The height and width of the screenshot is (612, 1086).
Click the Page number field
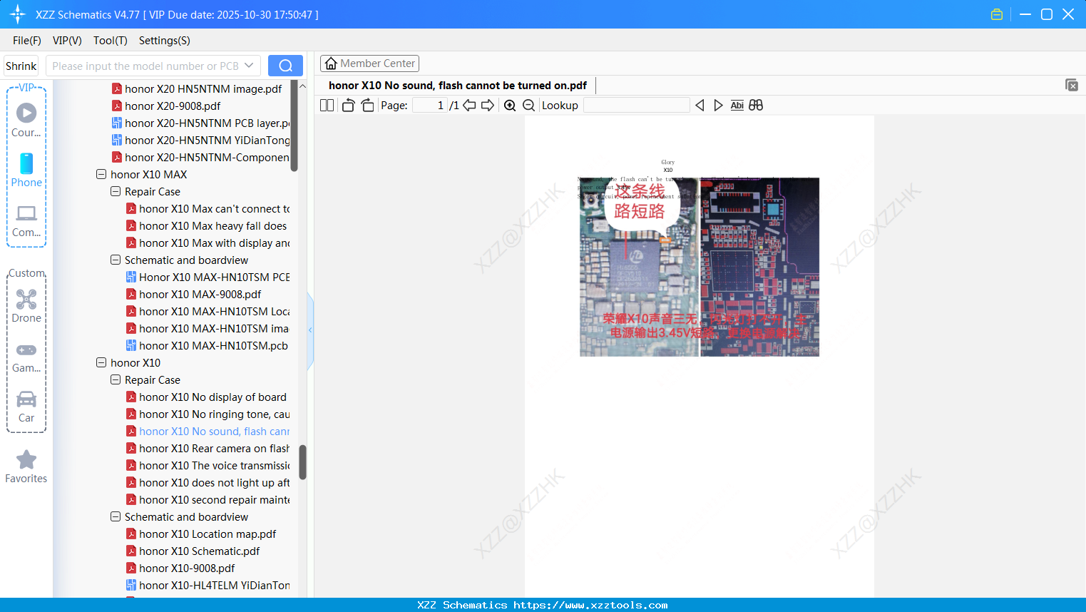tap(429, 106)
